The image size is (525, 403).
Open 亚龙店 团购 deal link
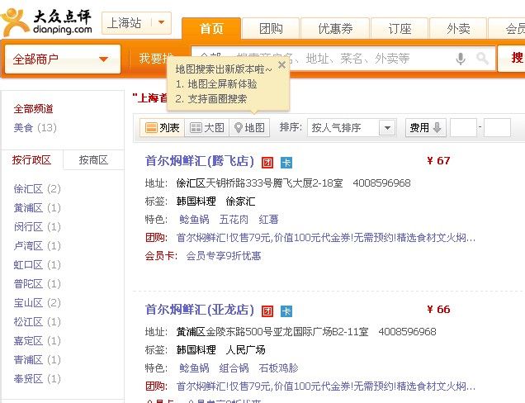coord(326,386)
